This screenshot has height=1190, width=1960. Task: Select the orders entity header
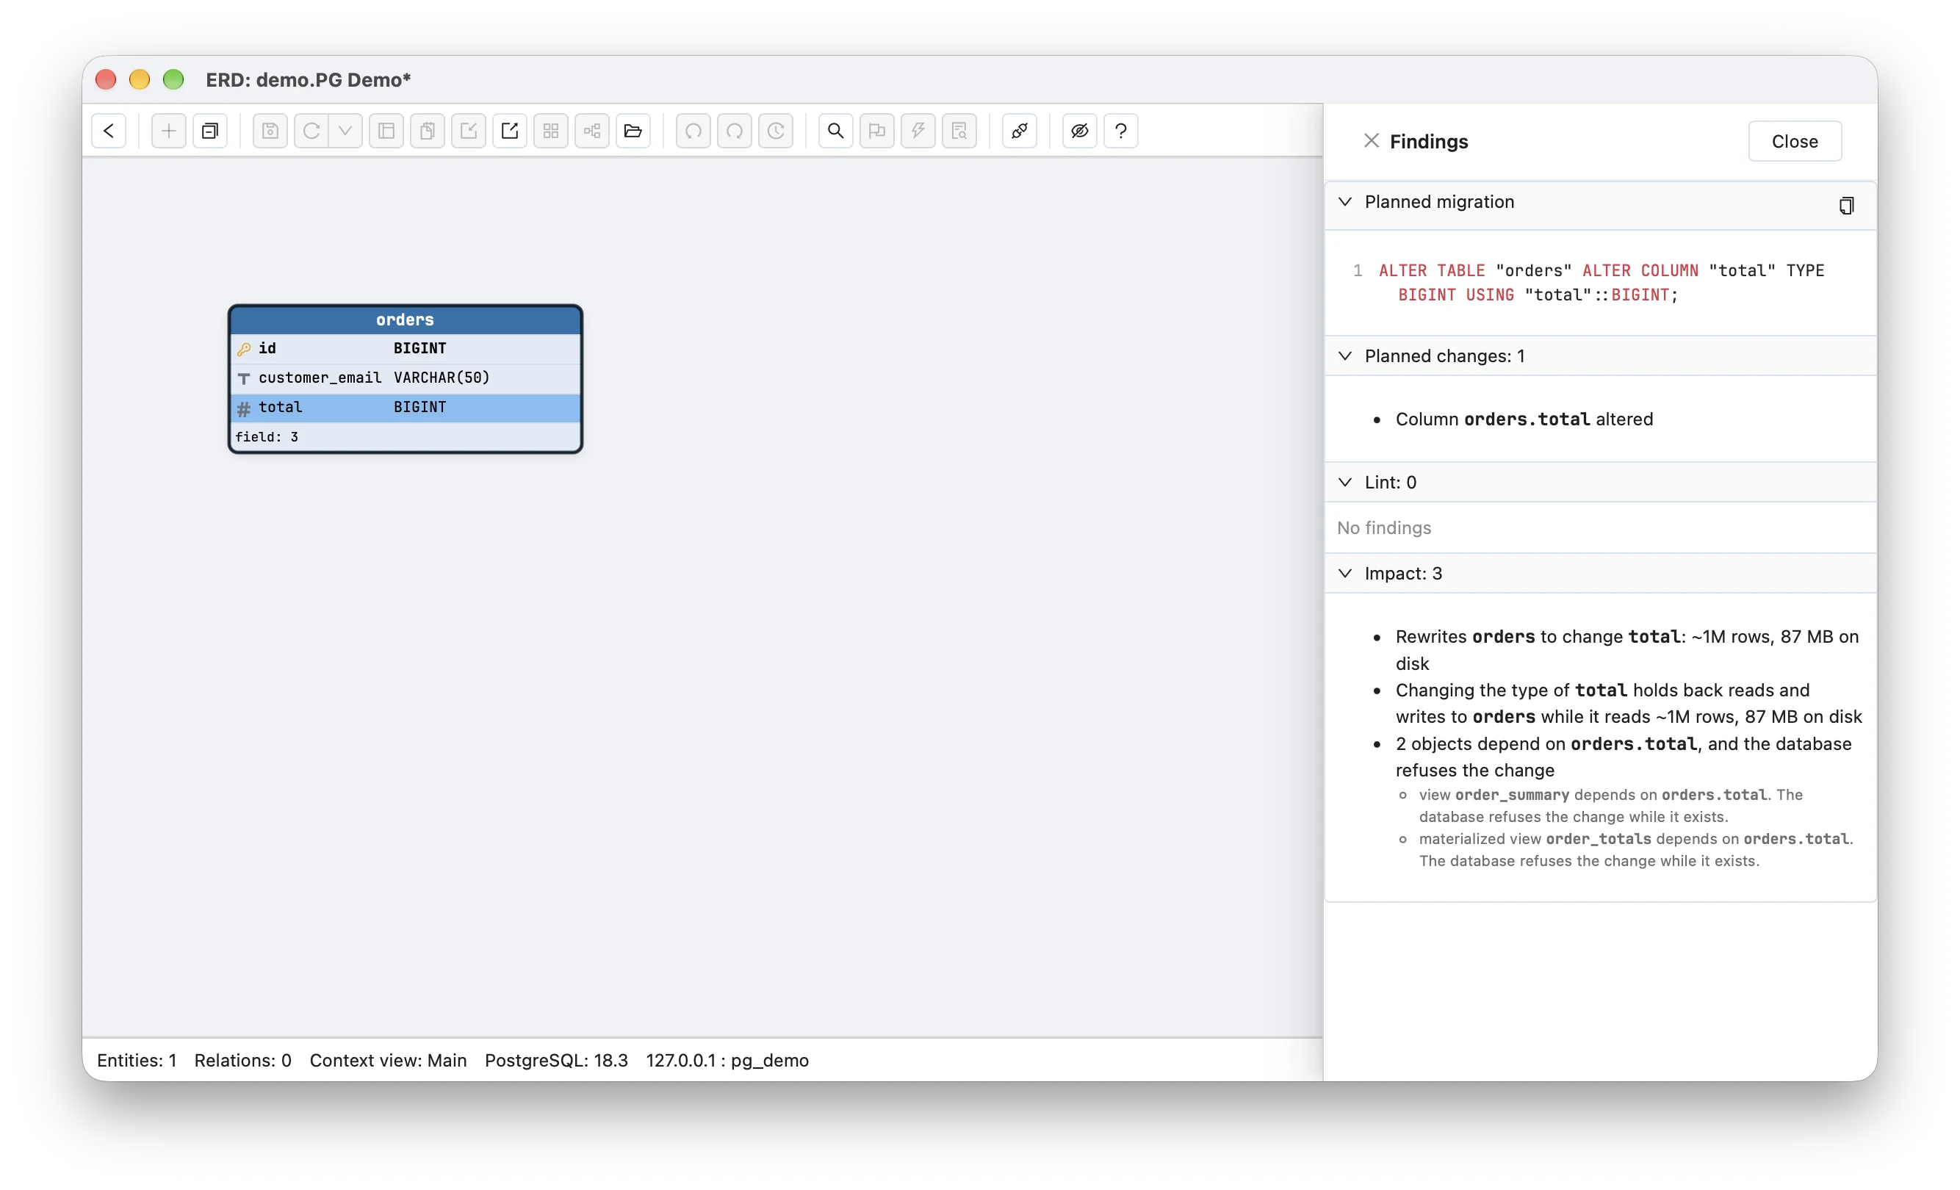click(x=405, y=320)
